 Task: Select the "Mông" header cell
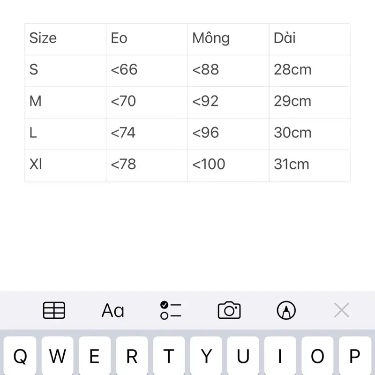tap(228, 39)
